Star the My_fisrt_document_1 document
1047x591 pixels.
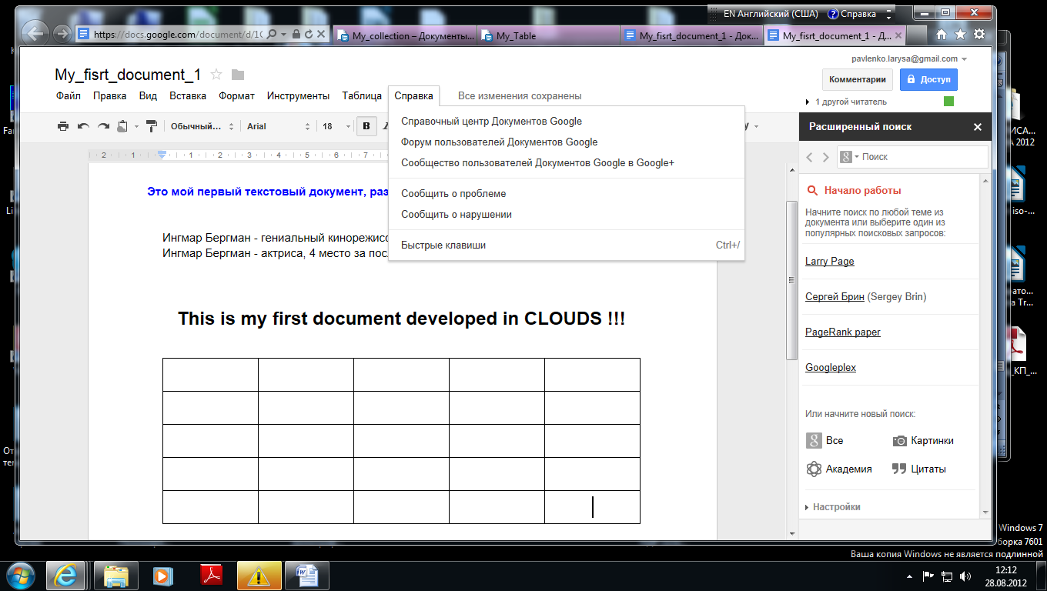click(216, 75)
